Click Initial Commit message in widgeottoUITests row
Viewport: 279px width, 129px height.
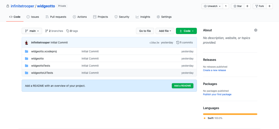point(90,73)
